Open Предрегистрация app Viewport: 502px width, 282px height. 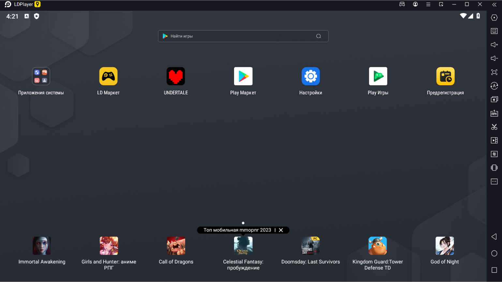coord(445,76)
